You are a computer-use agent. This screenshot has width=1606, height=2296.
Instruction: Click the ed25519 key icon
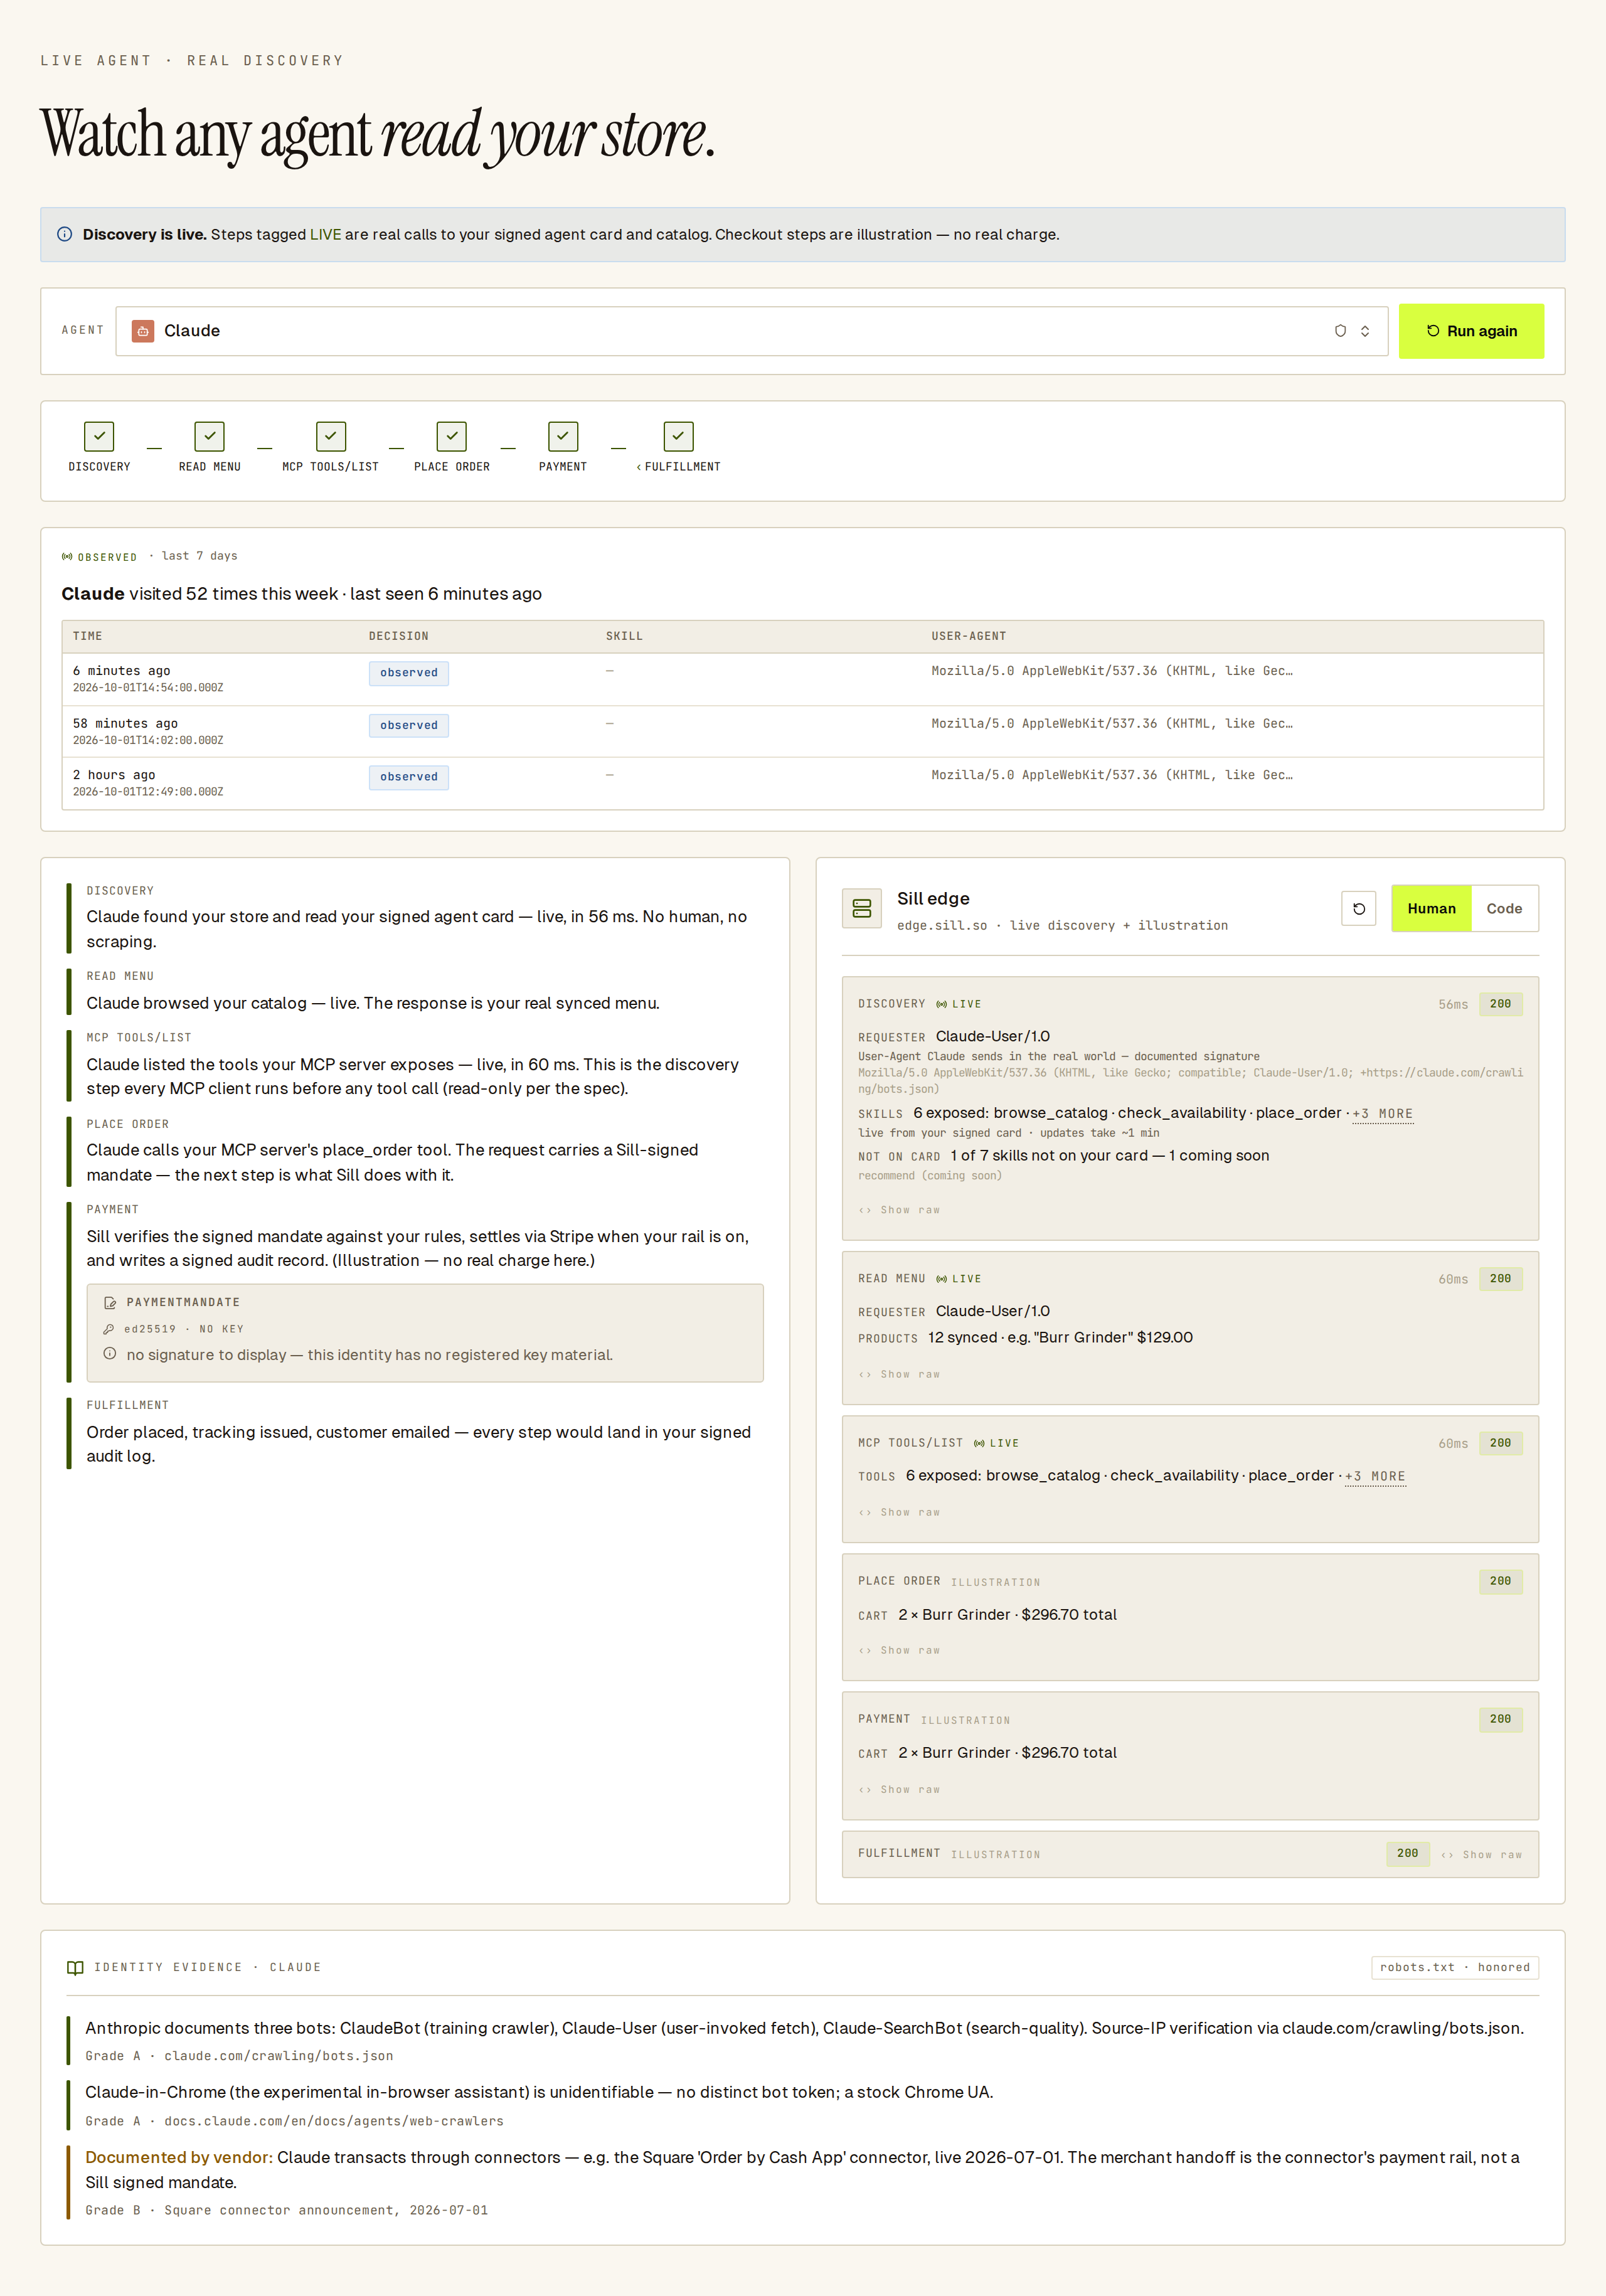tap(109, 1329)
